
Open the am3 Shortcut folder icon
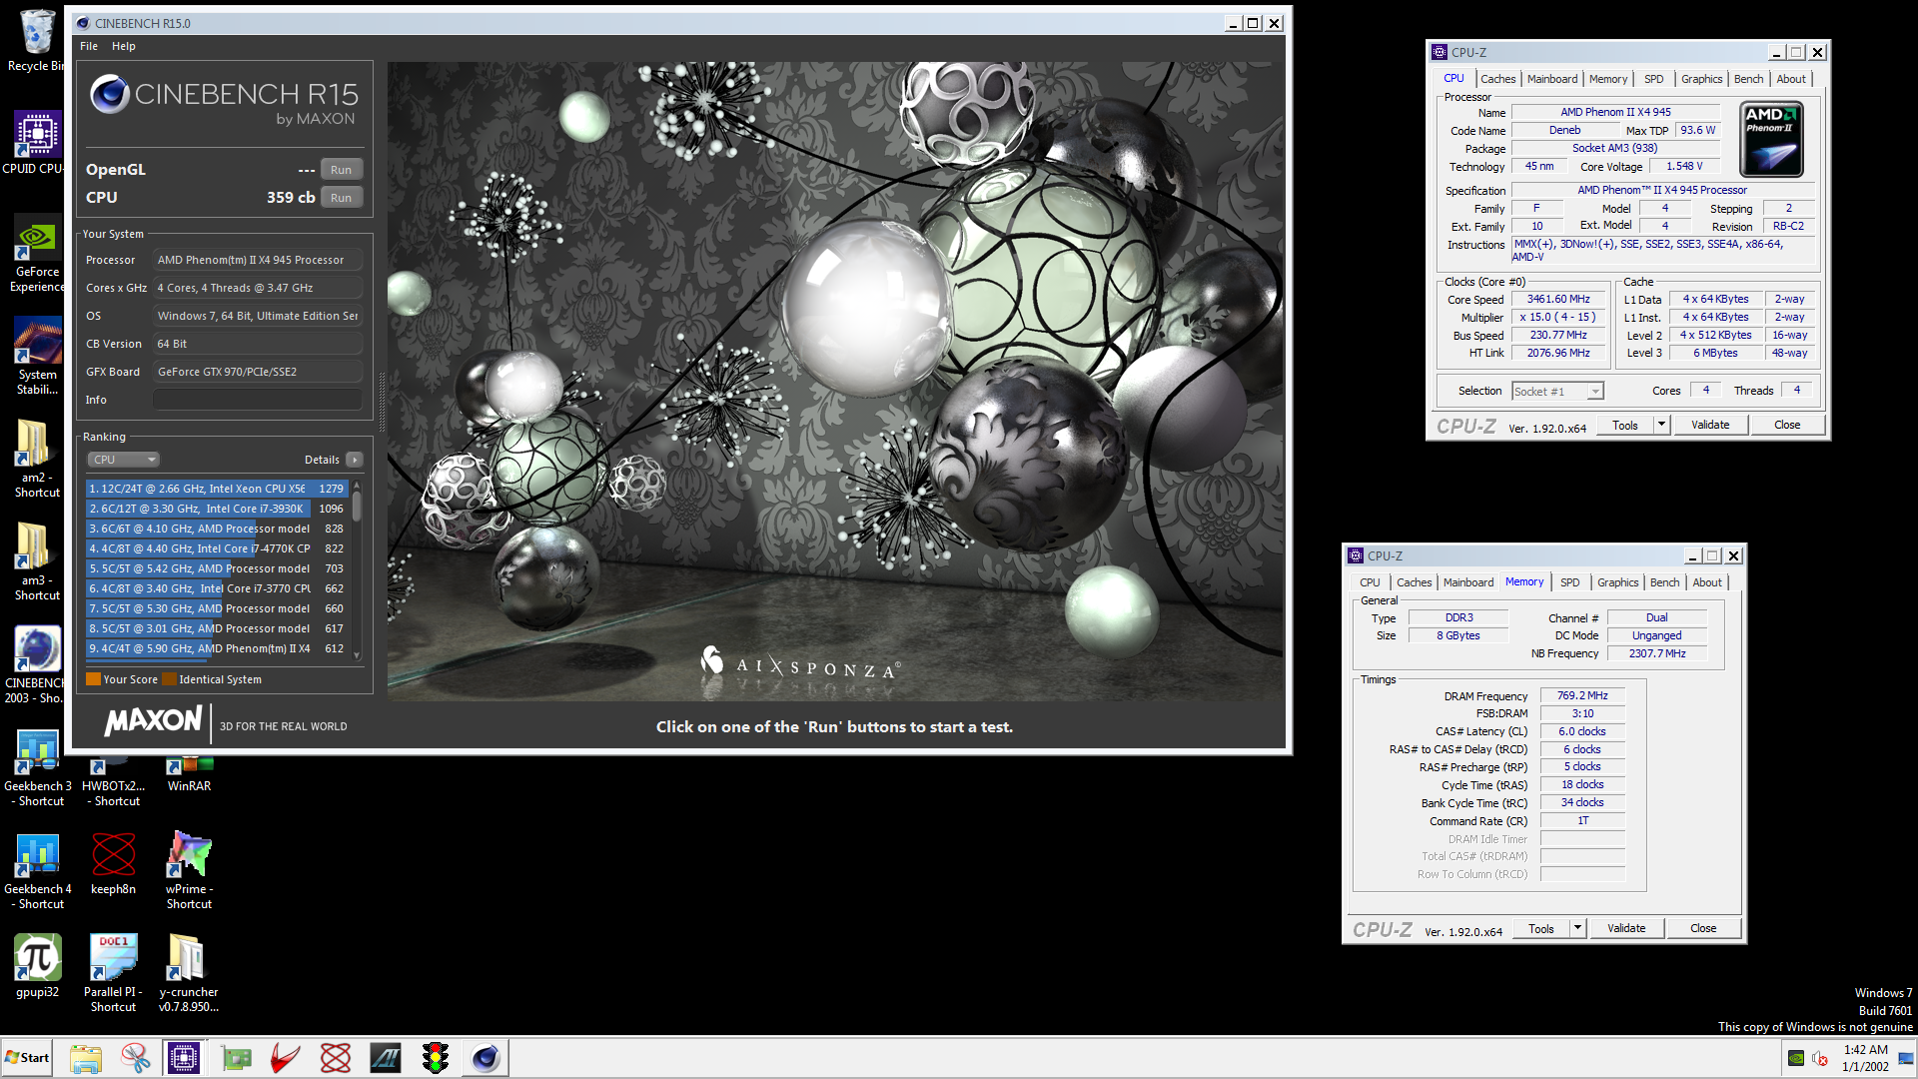coord(37,561)
